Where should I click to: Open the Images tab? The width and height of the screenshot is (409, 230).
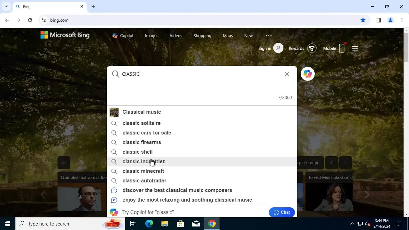(x=151, y=35)
